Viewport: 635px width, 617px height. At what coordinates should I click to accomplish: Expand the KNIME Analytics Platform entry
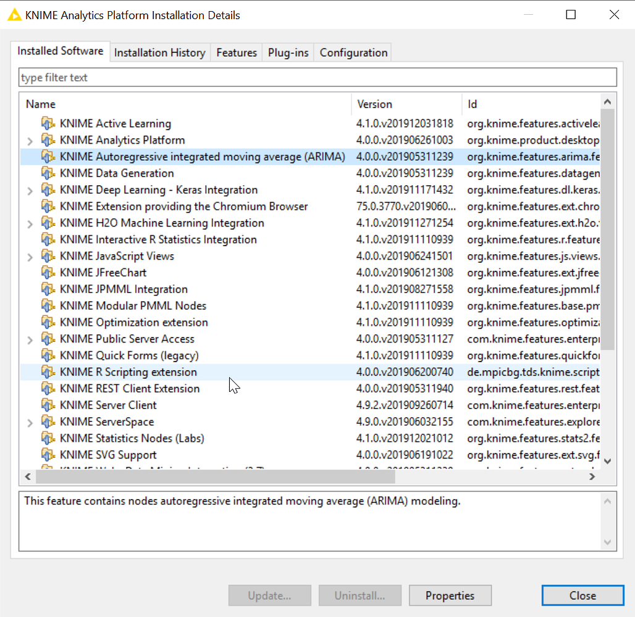tap(29, 140)
